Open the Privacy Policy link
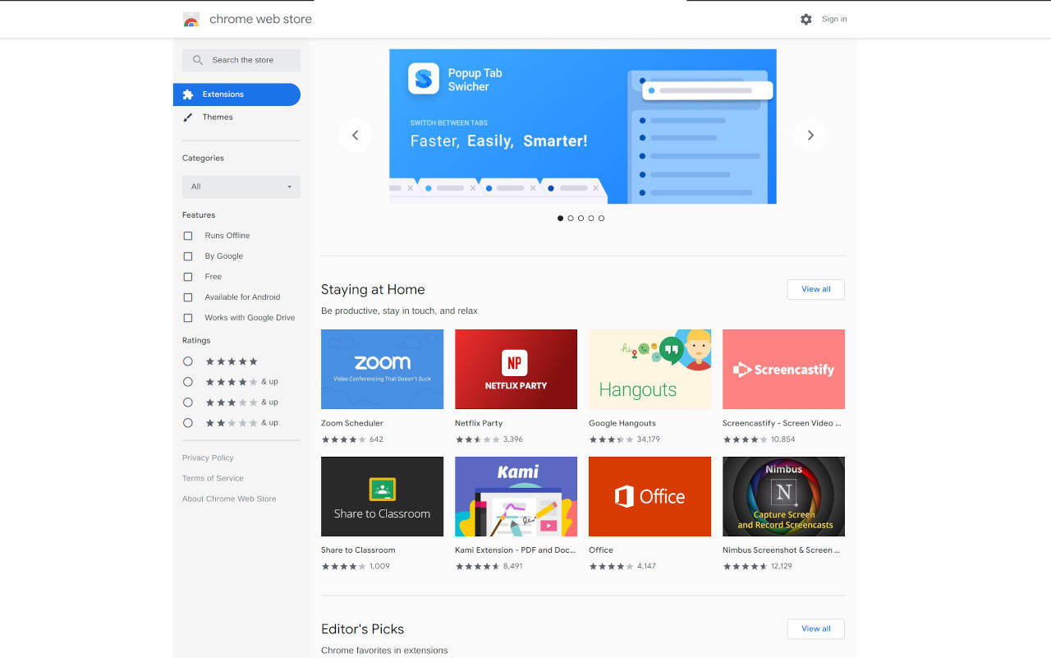Image resolution: width=1051 pixels, height=658 pixels. coord(208,458)
